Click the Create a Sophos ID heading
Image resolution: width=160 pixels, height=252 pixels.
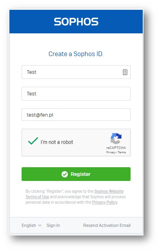(76, 54)
